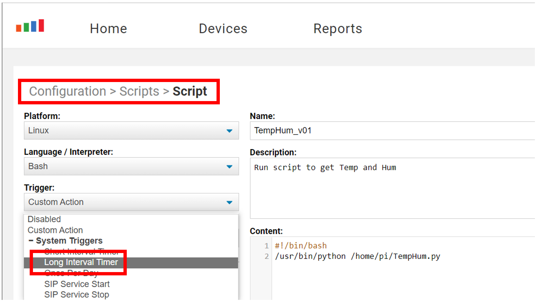This screenshot has height=301, width=536.
Task: Select Long Interval Timer trigger option
Action: click(131, 263)
